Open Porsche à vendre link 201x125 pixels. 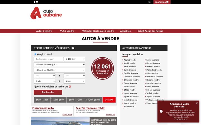coord(154,83)
